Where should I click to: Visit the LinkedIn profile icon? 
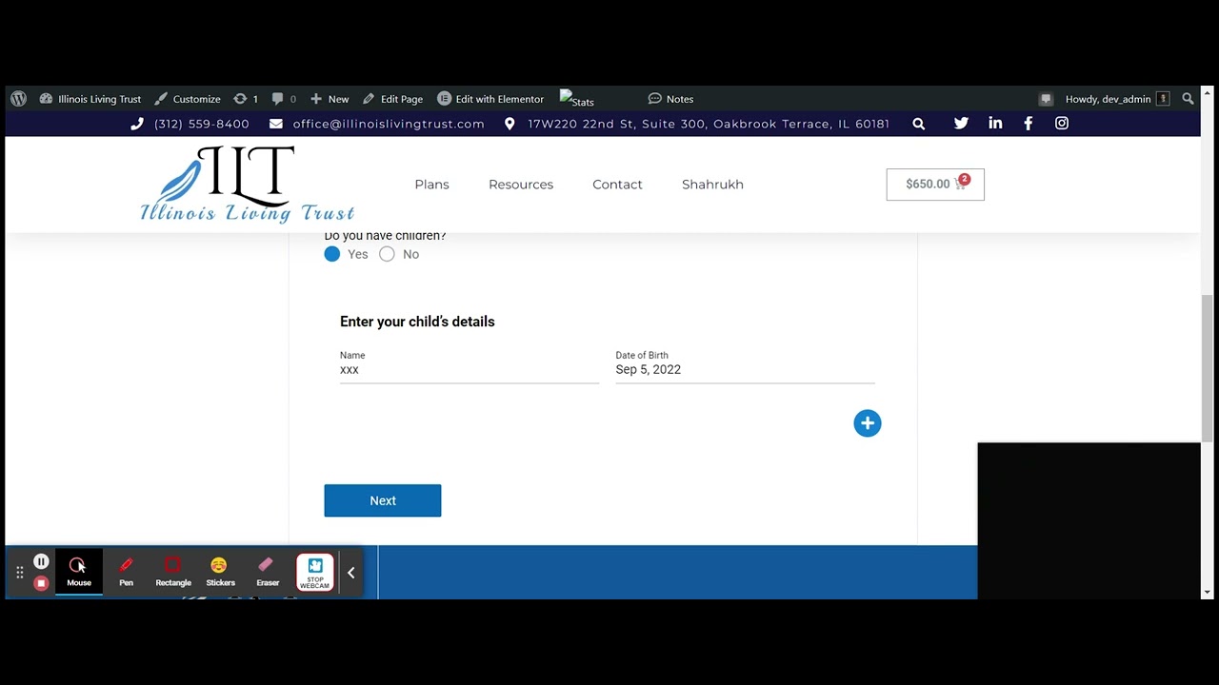(995, 124)
